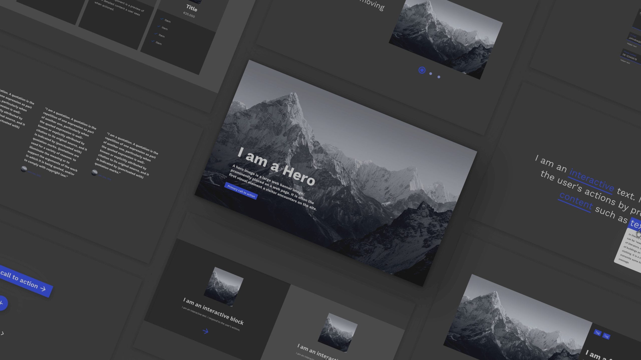Click the white tooltip popup card
Screen dimensions: 641x360
tap(628, 250)
